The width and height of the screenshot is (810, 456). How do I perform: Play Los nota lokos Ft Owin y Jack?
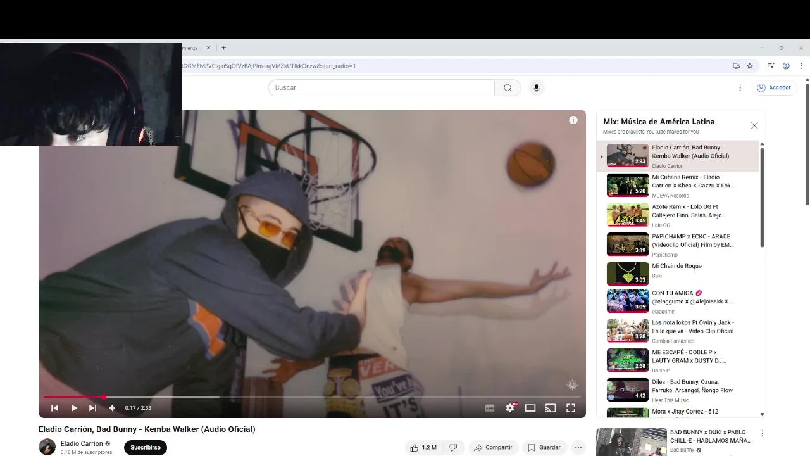pyautogui.click(x=678, y=331)
